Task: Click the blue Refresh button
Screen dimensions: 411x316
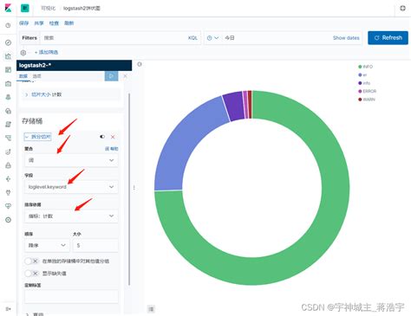Action: [388, 38]
